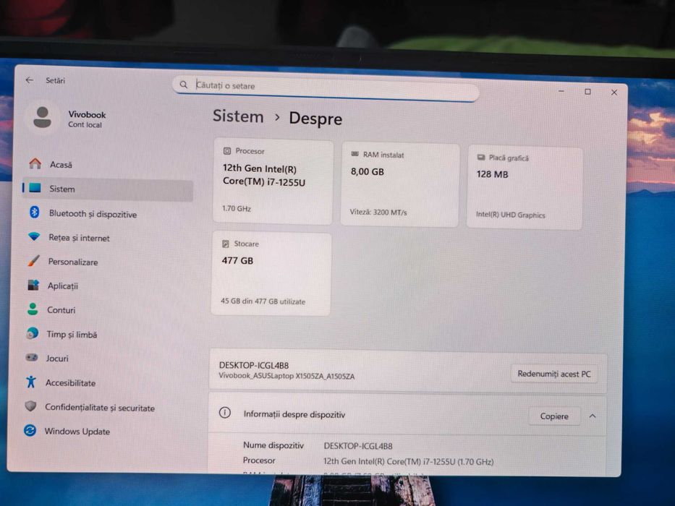675x506 pixels.
Task: Click Redenumiți acest PC button
Action: coord(554,374)
